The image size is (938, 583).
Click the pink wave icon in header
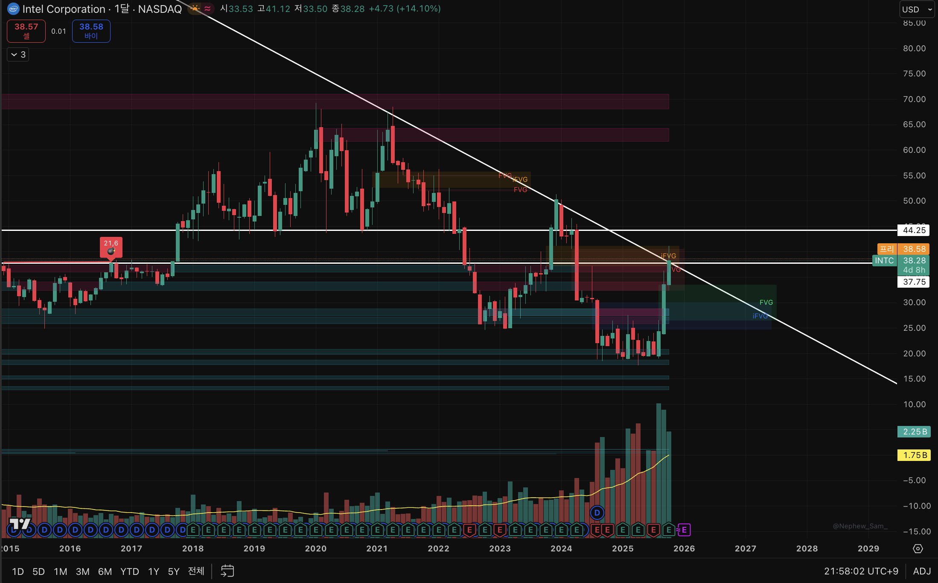(207, 9)
